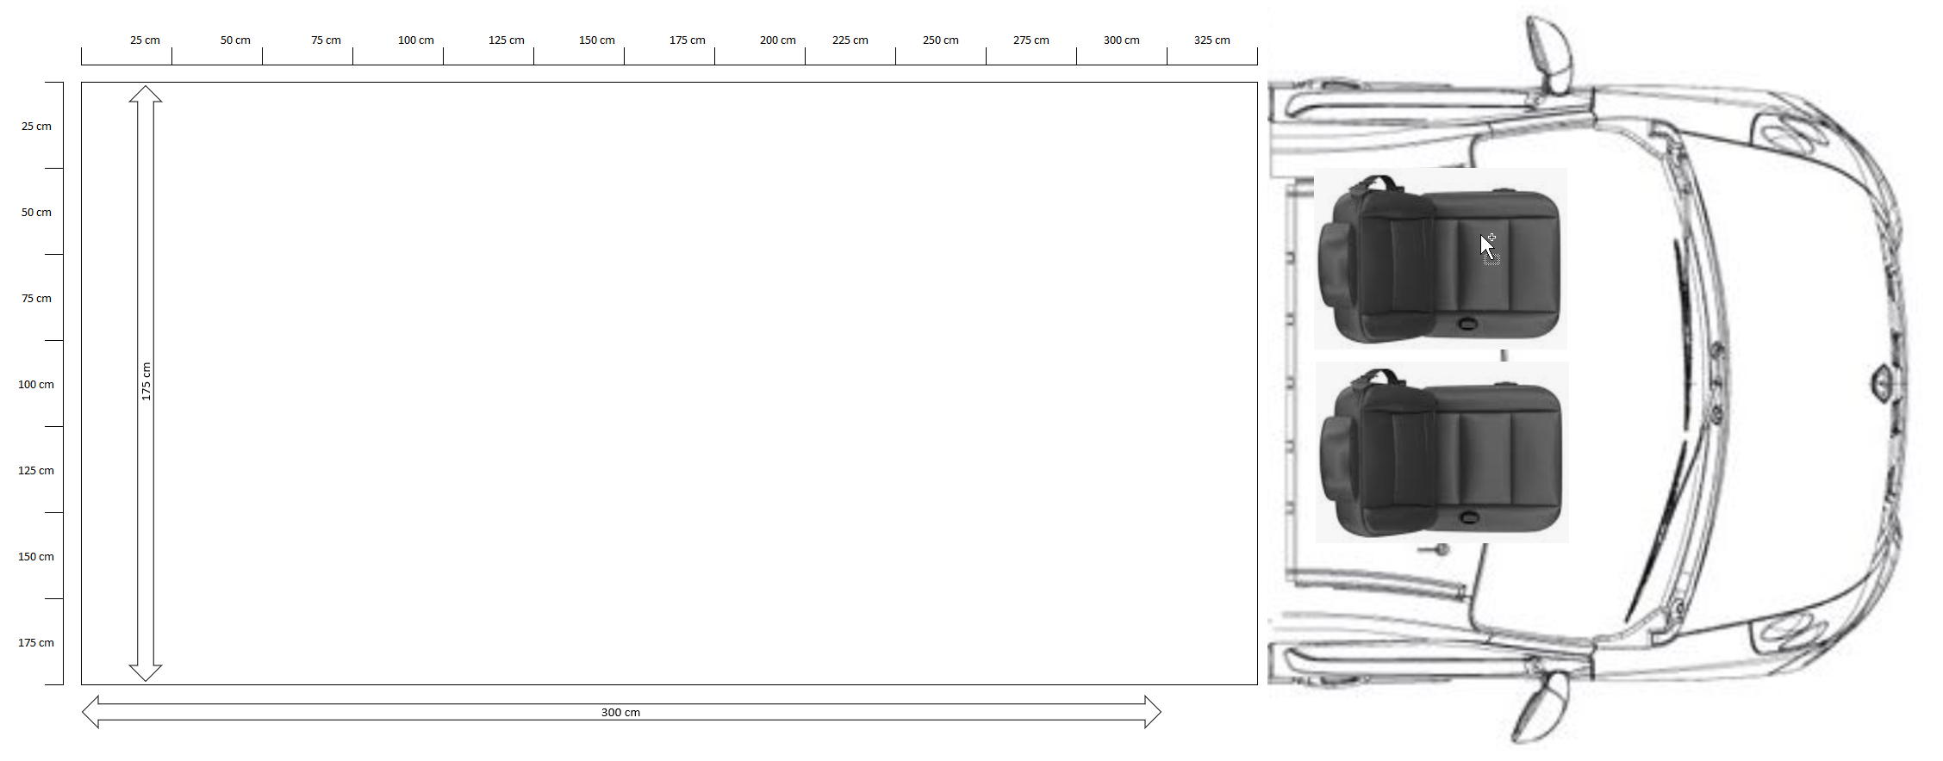1943x761 pixels.
Task: Click the "300 cm" text inside horizontal arrow
Action: [620, 713]
